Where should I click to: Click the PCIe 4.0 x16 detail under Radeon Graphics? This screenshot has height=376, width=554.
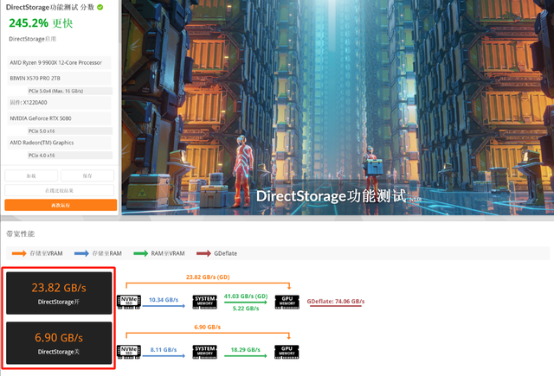70,156
